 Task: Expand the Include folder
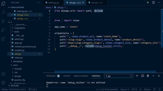(18, 69)
